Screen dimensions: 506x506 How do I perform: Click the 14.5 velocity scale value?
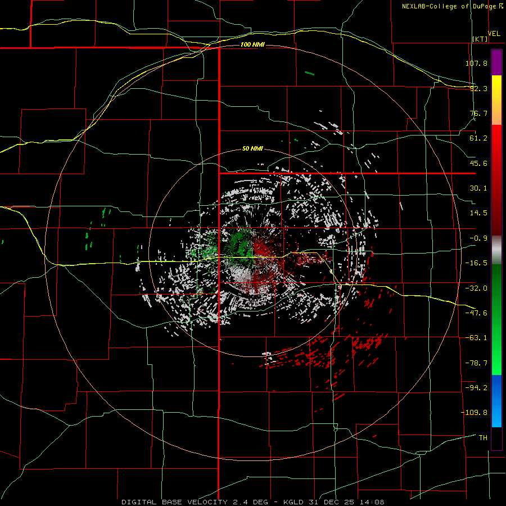pyautogui.click(x=478, y=213)
